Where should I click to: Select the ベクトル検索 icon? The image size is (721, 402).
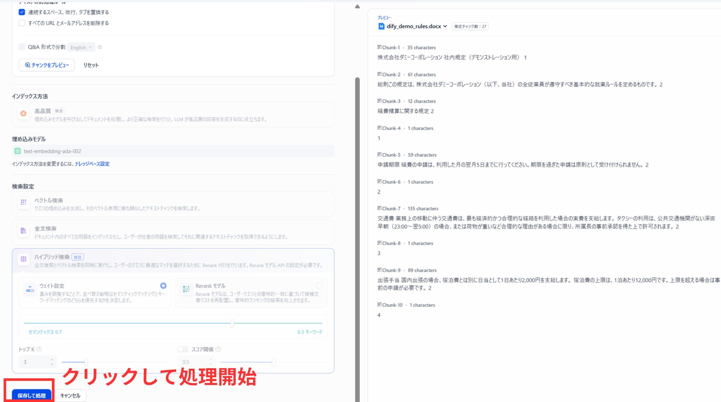click(23, 202)
